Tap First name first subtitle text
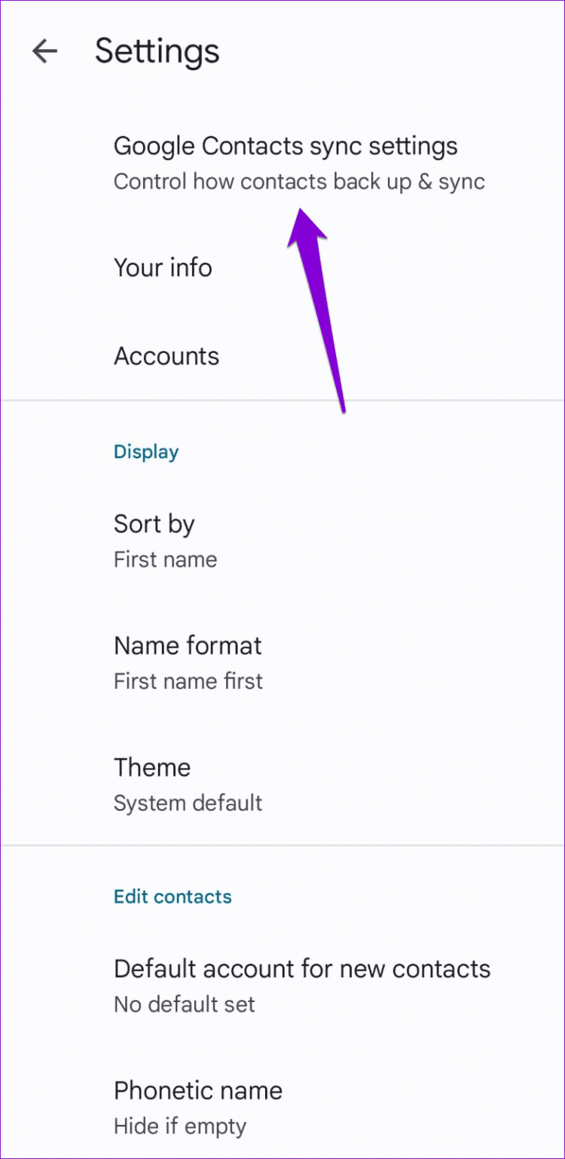The width and height of the screenshot is (565, 1159). [x=188, y=681]
